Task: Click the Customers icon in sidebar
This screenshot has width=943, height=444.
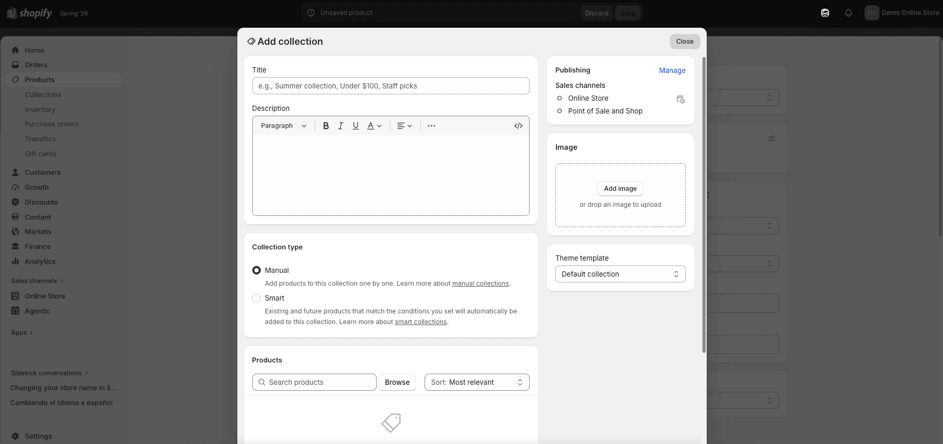Action: tap(15, 172)
